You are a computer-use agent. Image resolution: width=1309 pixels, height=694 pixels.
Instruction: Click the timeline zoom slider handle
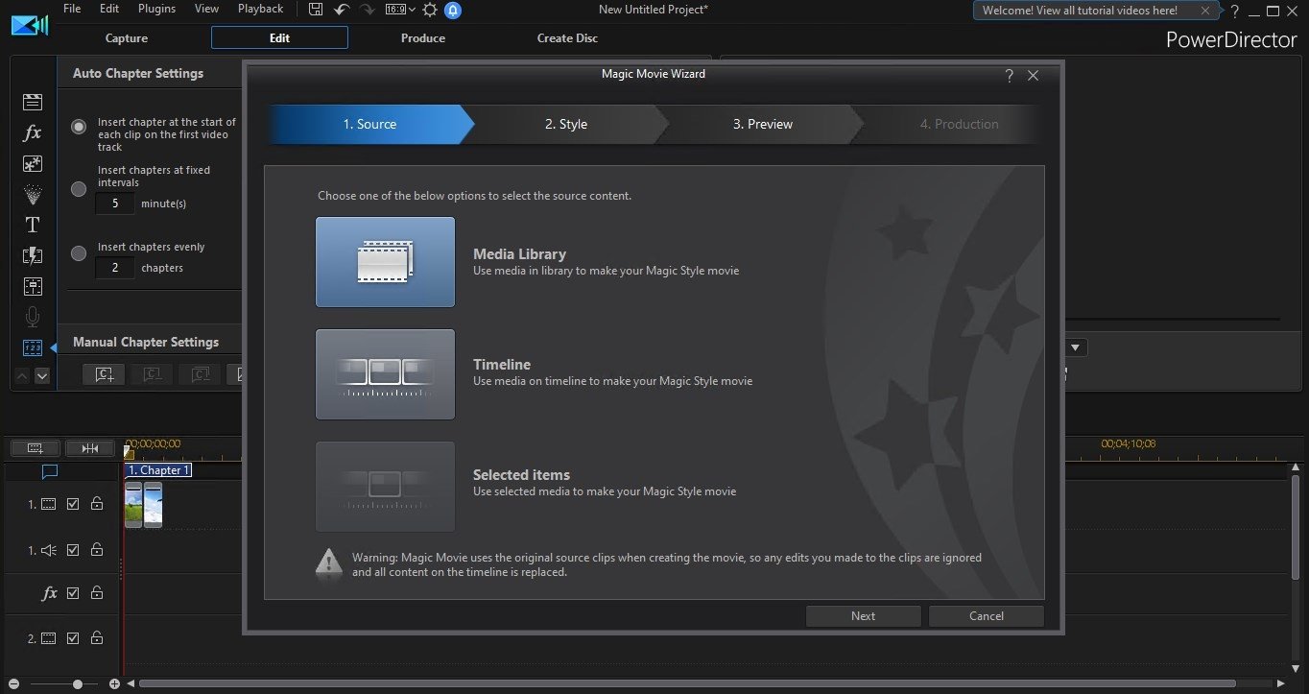coord(78,684)
